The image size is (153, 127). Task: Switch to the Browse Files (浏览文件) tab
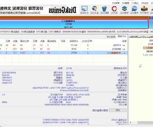coord(110,37)
